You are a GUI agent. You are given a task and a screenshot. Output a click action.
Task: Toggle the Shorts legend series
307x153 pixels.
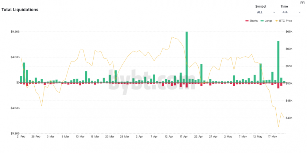pyautogui.click(x=251, y=21)
